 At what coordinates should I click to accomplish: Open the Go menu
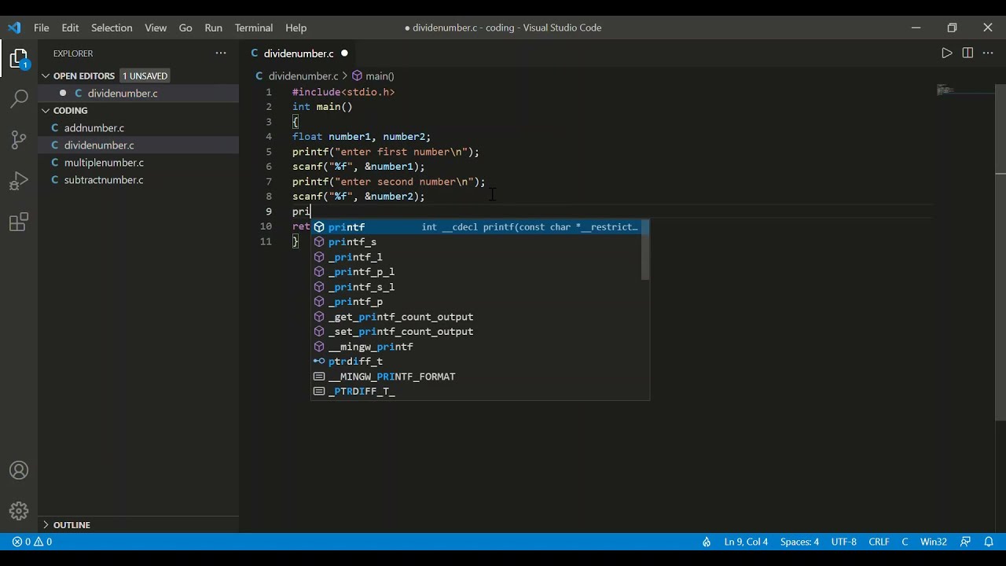tap(185, 28)
